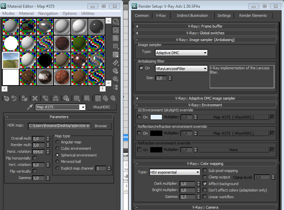Select Mirrored ball map type
This screenshot has width=284, height=210.
point(57,162)
